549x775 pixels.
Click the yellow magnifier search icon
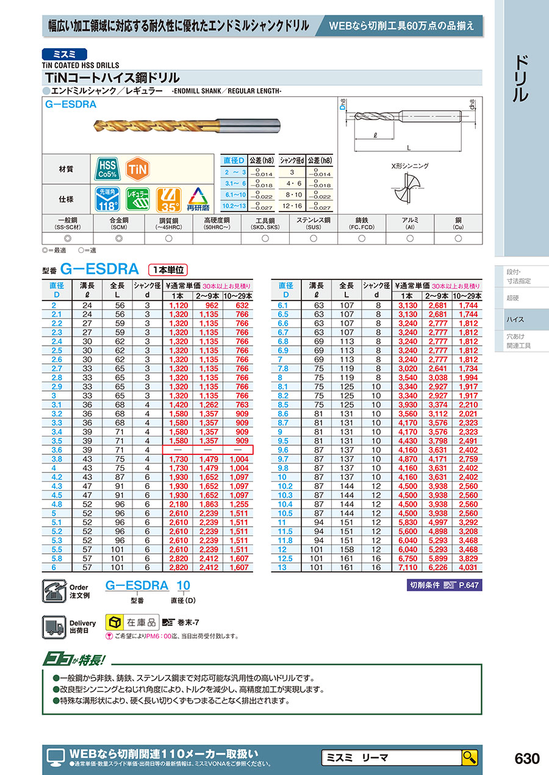tap(469, 757)
